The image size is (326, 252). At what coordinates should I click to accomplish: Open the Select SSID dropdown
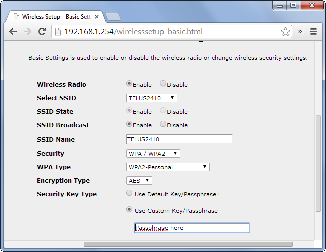pos(151,98)
